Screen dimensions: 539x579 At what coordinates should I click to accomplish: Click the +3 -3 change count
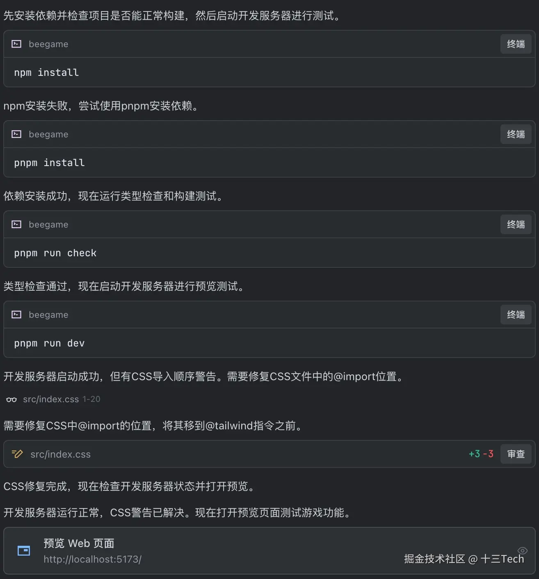(481, 454)
